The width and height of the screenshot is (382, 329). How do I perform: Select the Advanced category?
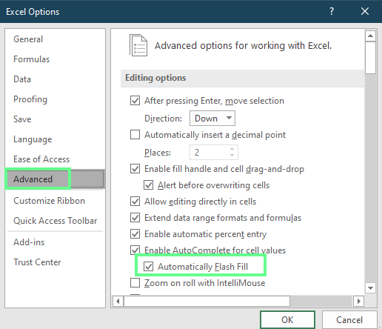(55, 179)
